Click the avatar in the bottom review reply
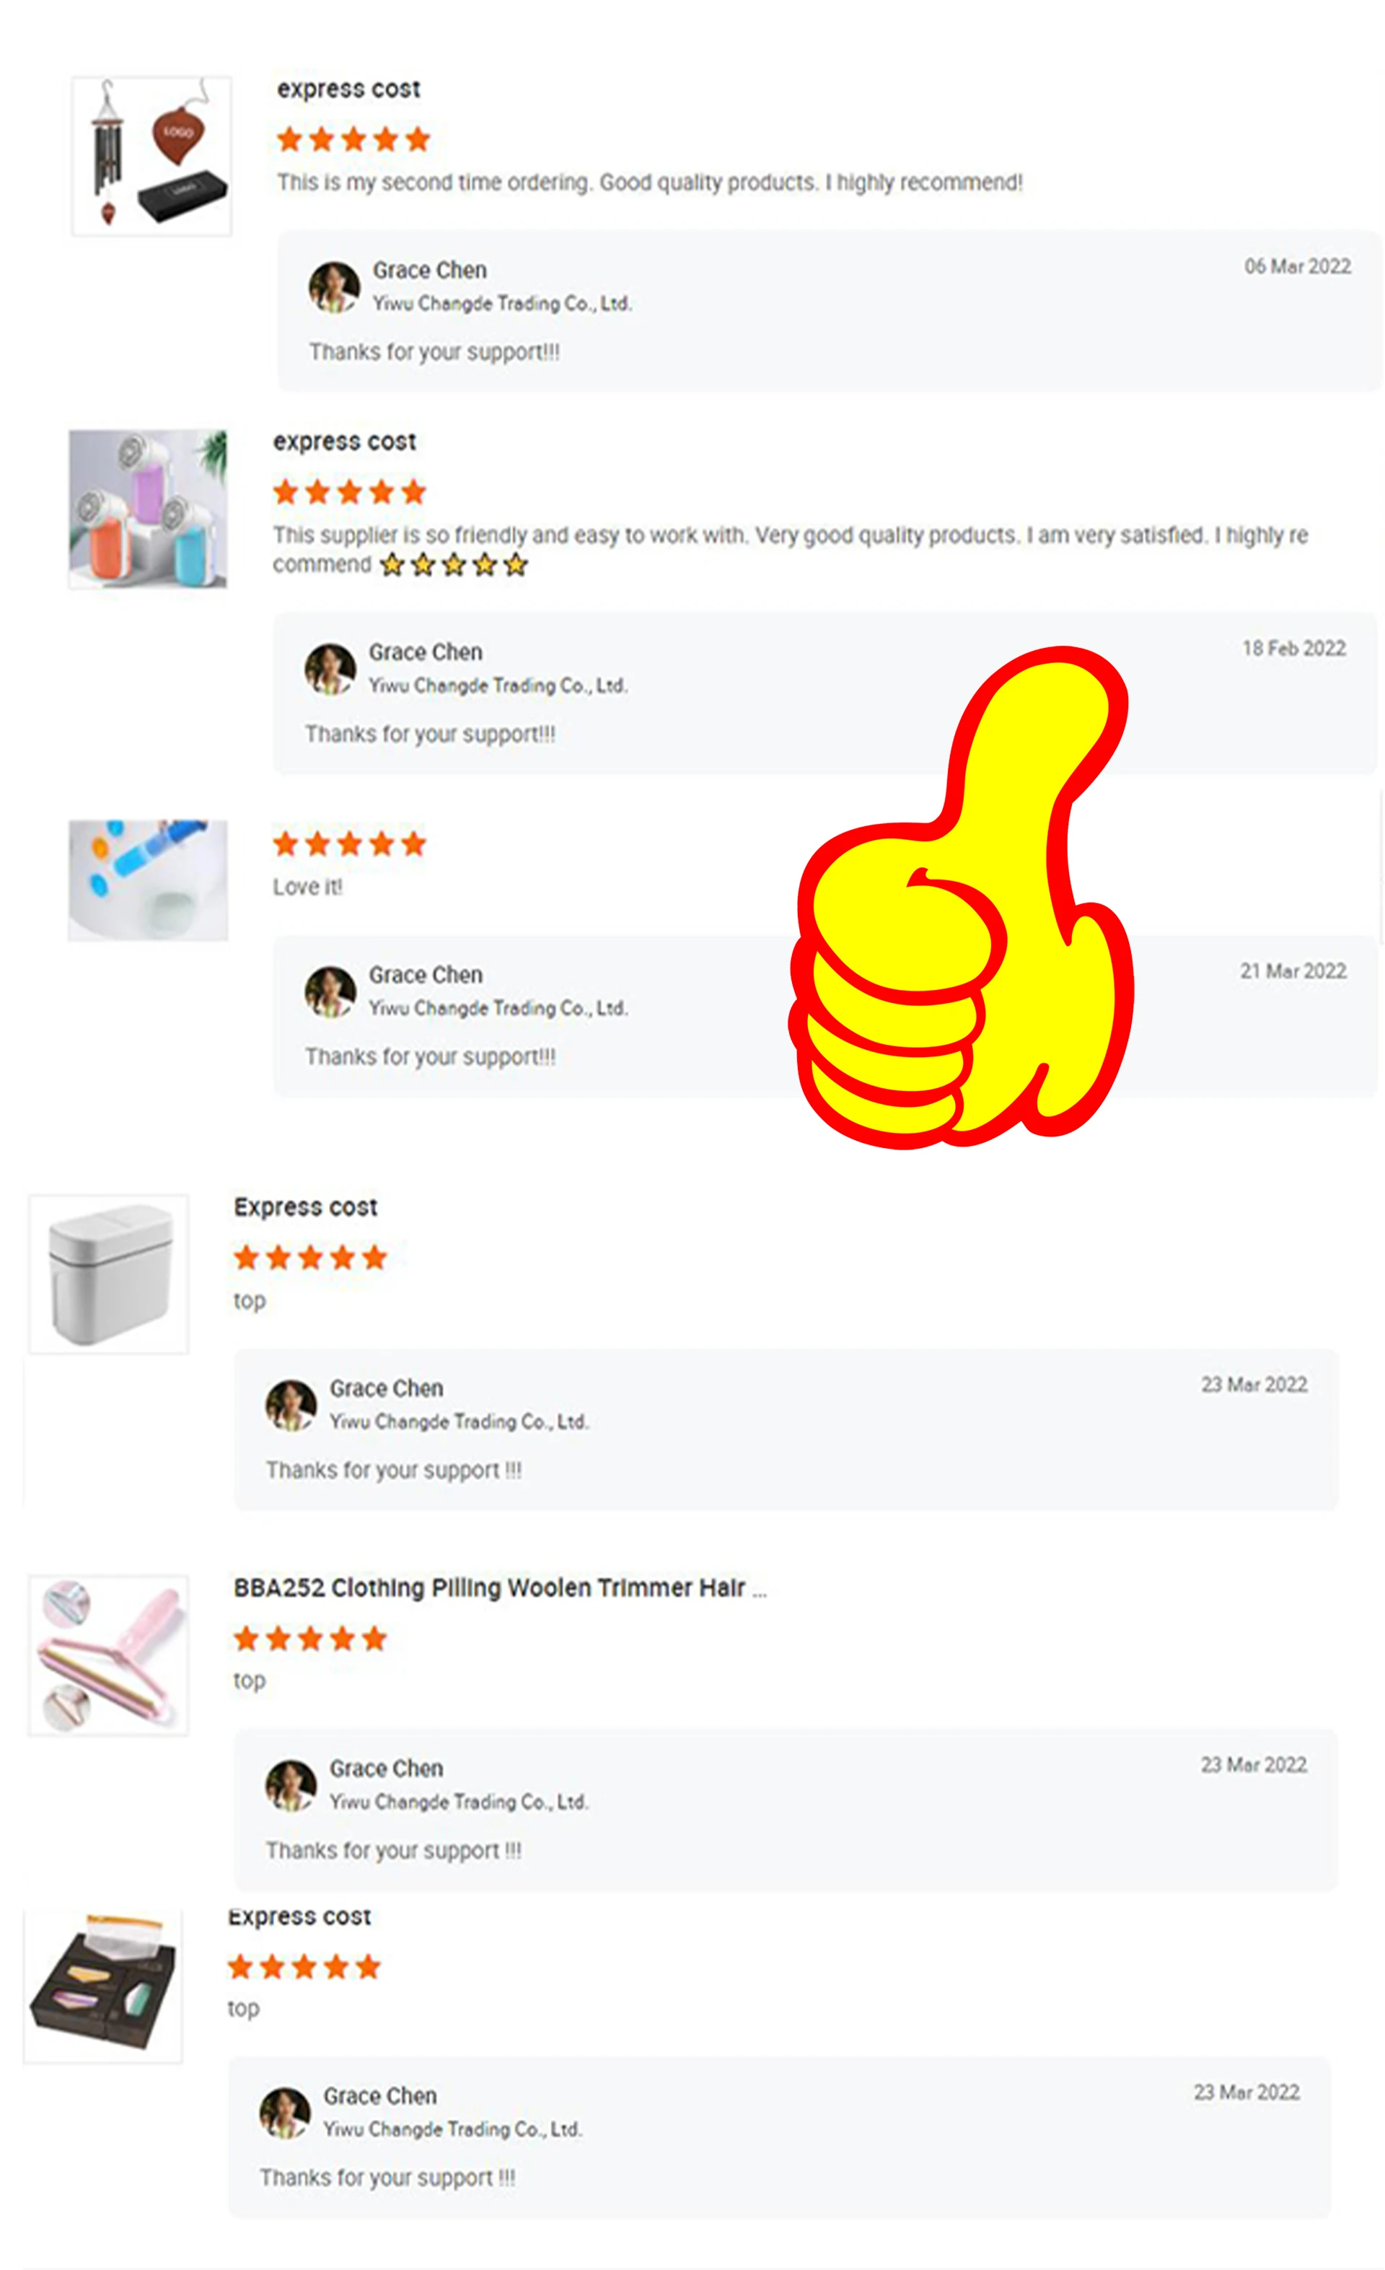This screenshot has height=2270, width=1385. (284, 2113)
